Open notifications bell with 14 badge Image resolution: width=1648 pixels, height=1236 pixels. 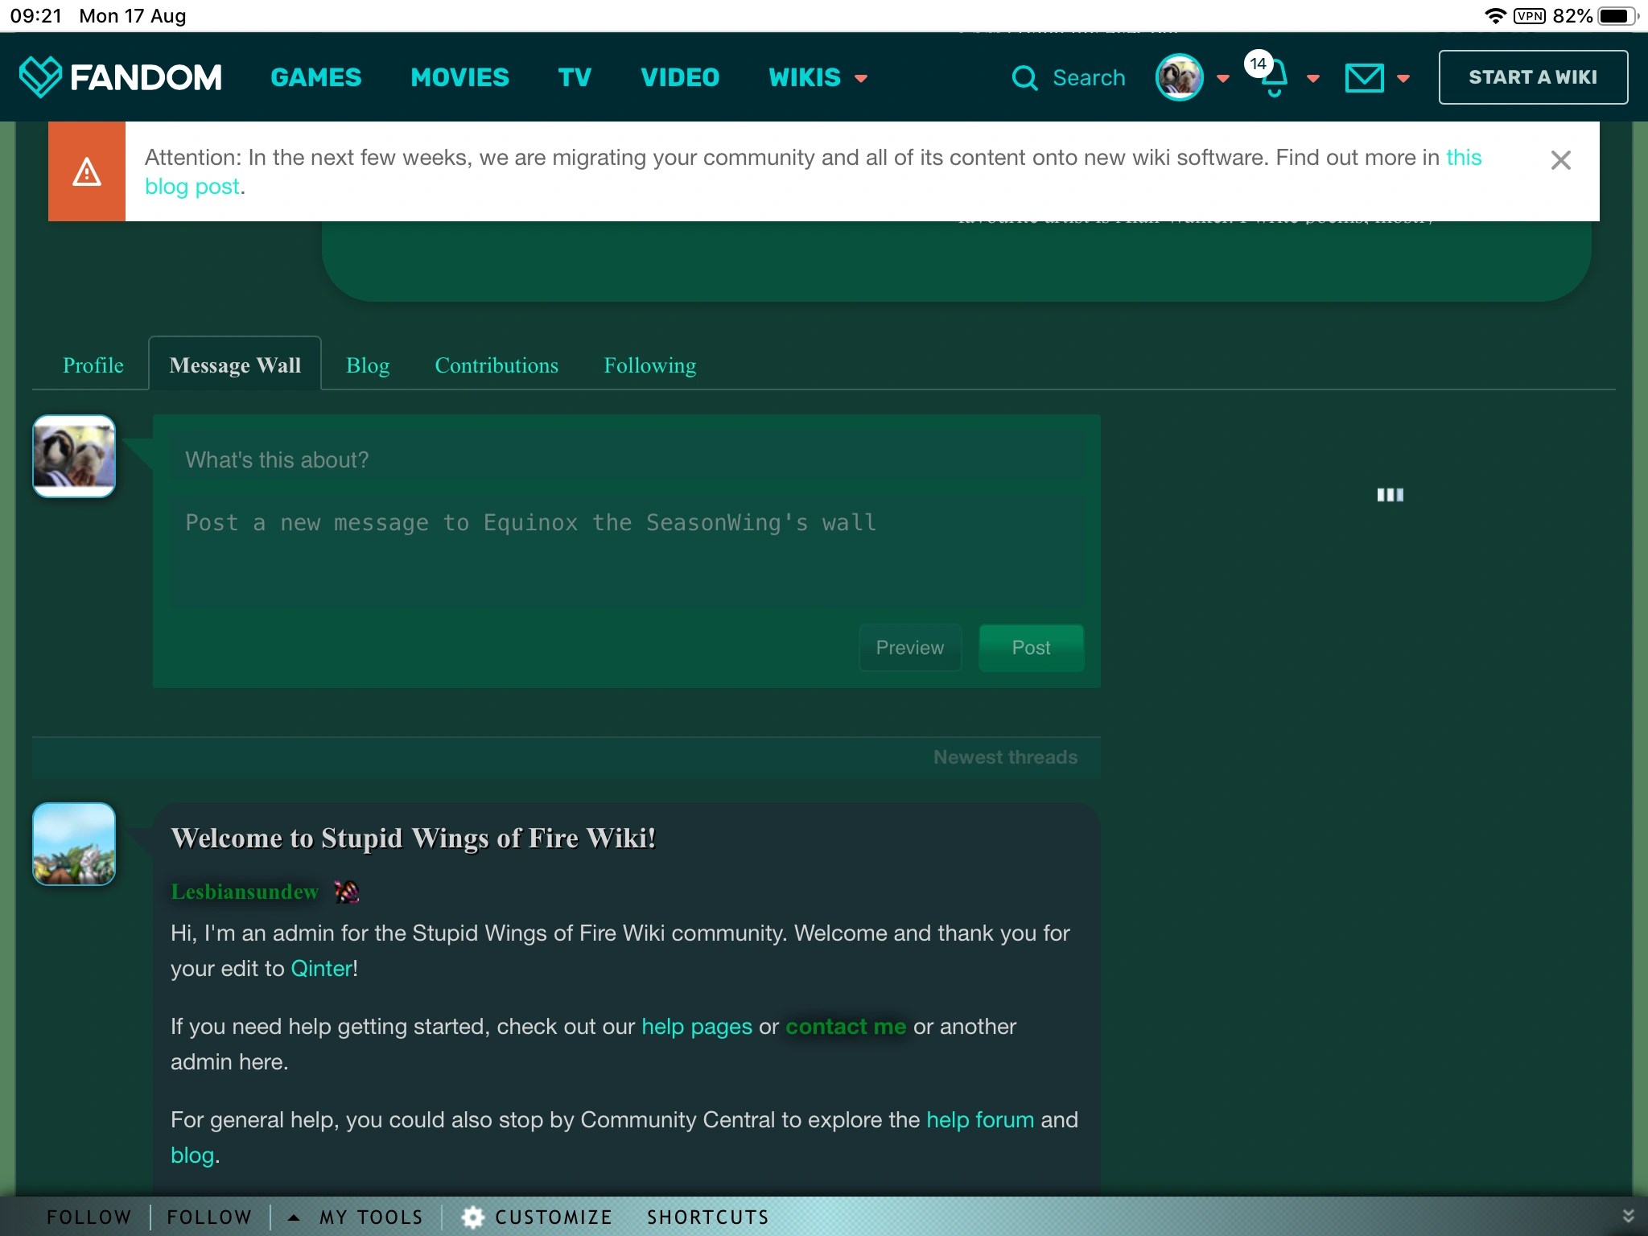click(x=1272, y=78)
